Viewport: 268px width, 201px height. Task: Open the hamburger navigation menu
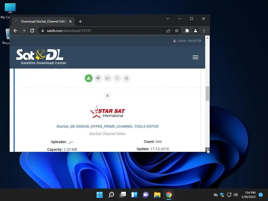point(195,57)
